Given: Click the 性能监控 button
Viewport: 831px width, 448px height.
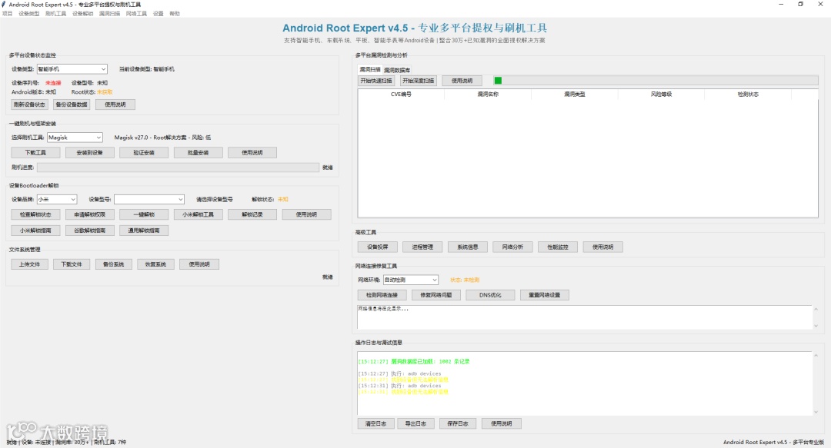Looking at the screenshot, I should [x=558, y=247].
